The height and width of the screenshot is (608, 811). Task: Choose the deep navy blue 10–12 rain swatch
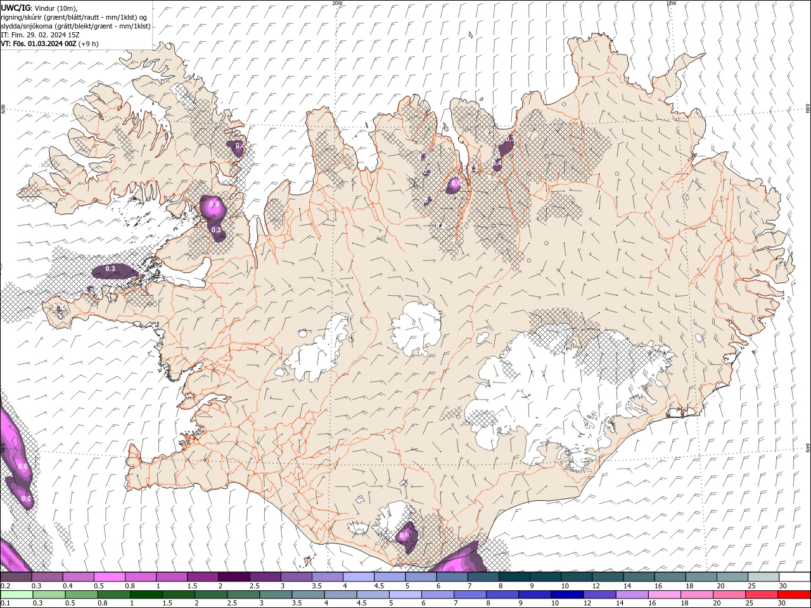click(567, 595)
